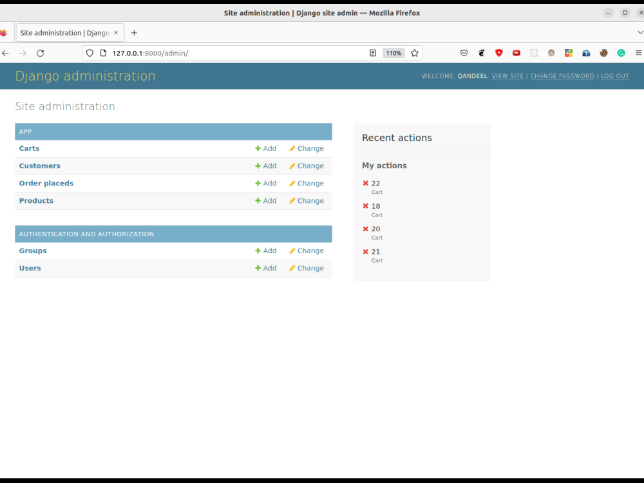Minimize the Firefox window

point(609,13)
